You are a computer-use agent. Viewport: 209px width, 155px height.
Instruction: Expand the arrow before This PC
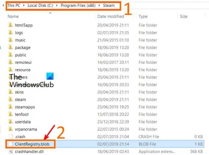[4, 5]
